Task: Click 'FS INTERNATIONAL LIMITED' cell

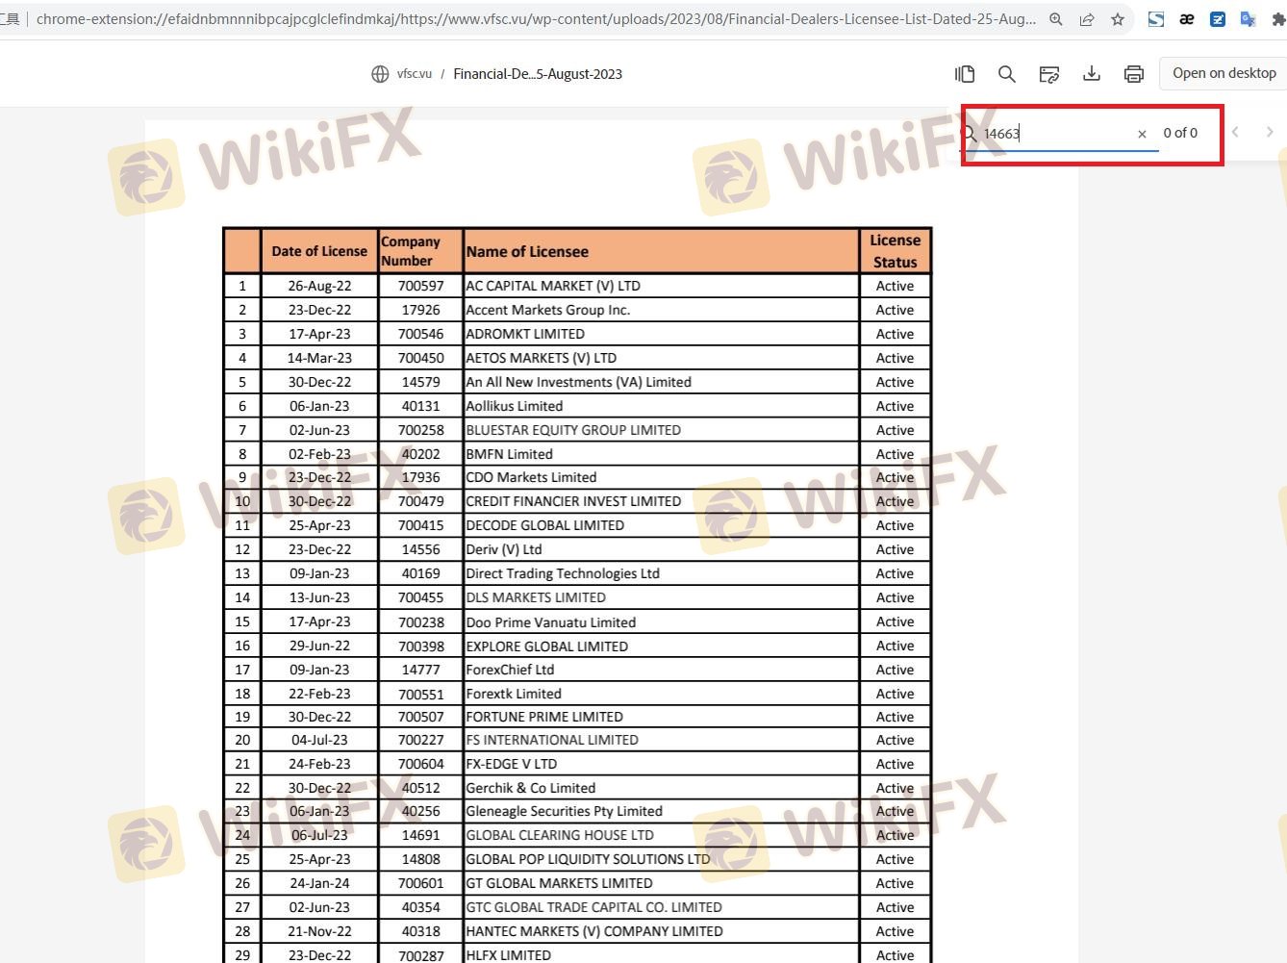Action: click(661, 740)
